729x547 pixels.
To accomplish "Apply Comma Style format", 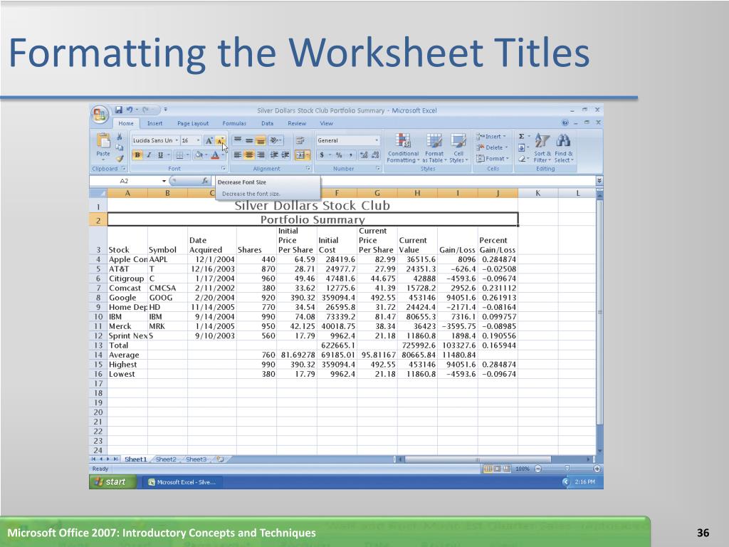I will point(350,155).
